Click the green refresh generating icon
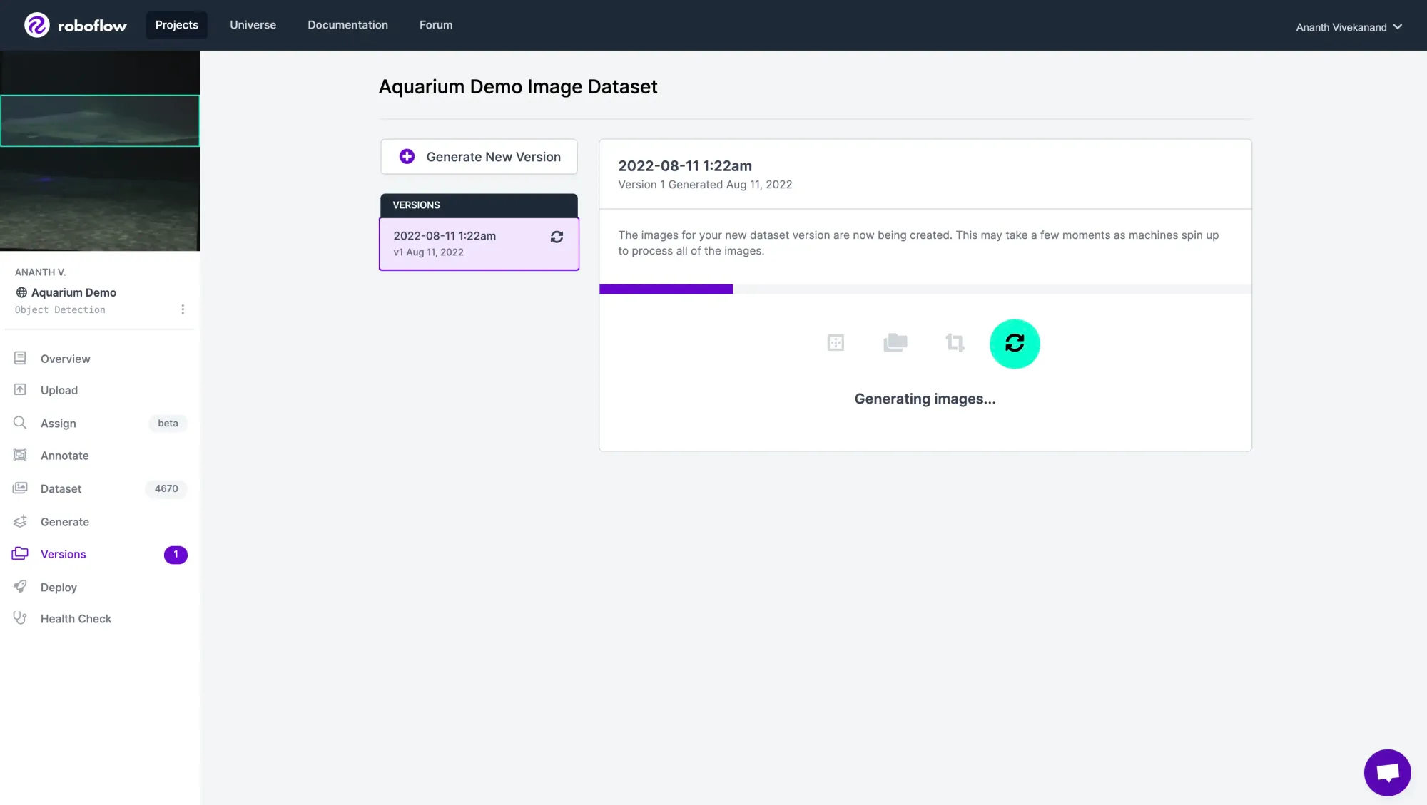Viewport: 1427px width, 805px height. (1014, 344)
